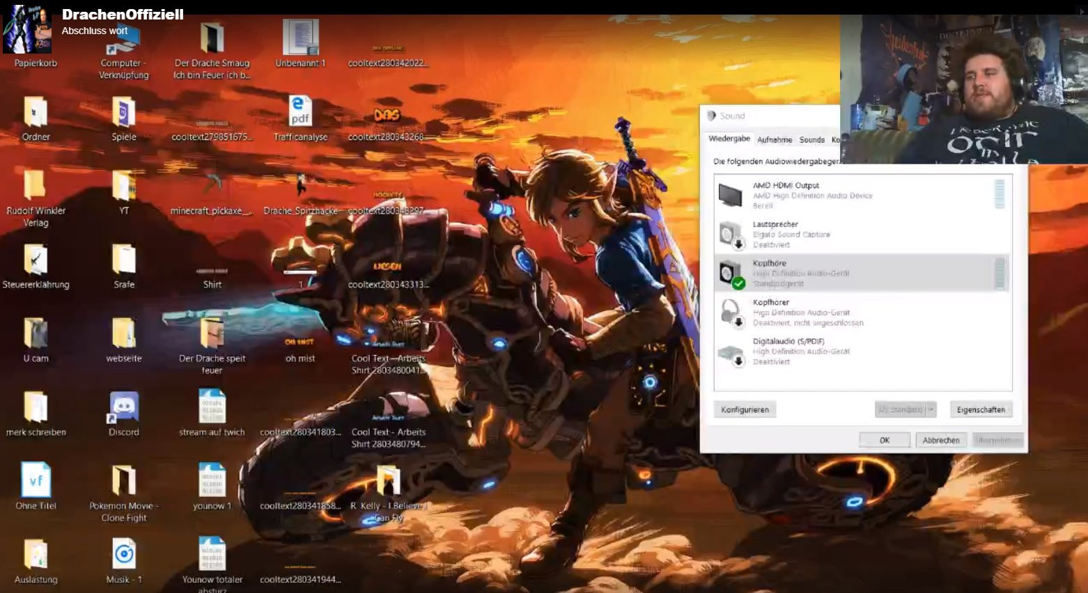The width and height of the screenshot is (1088, 593).
Task: Select the Steuererklährung folder icon
Action: point(36,267)
